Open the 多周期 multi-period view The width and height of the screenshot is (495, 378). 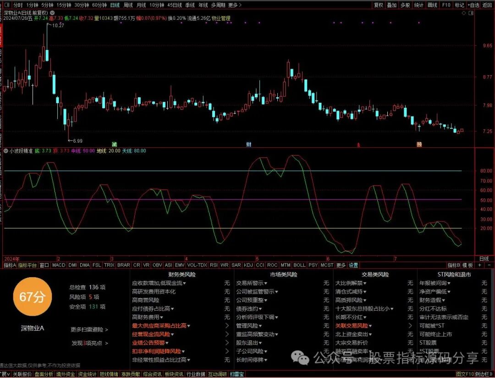(x=219, y=5)
